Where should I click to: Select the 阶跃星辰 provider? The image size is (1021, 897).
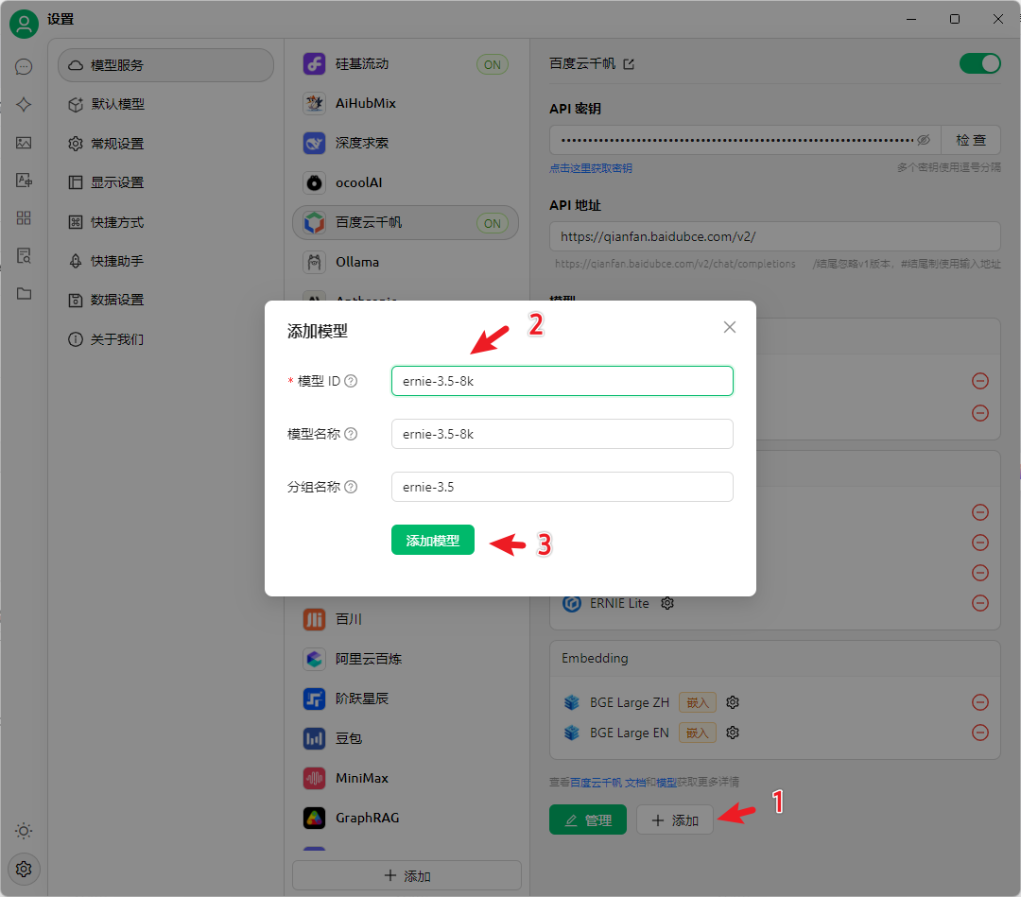pos(406,699)
